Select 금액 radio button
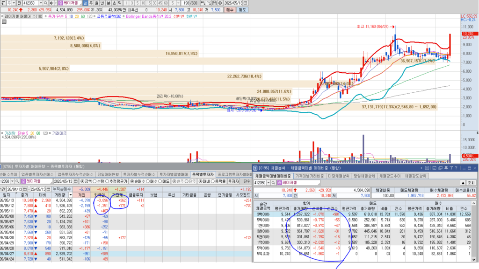The width and height of the screenshot is (479, 269). [x=82, y=181]
